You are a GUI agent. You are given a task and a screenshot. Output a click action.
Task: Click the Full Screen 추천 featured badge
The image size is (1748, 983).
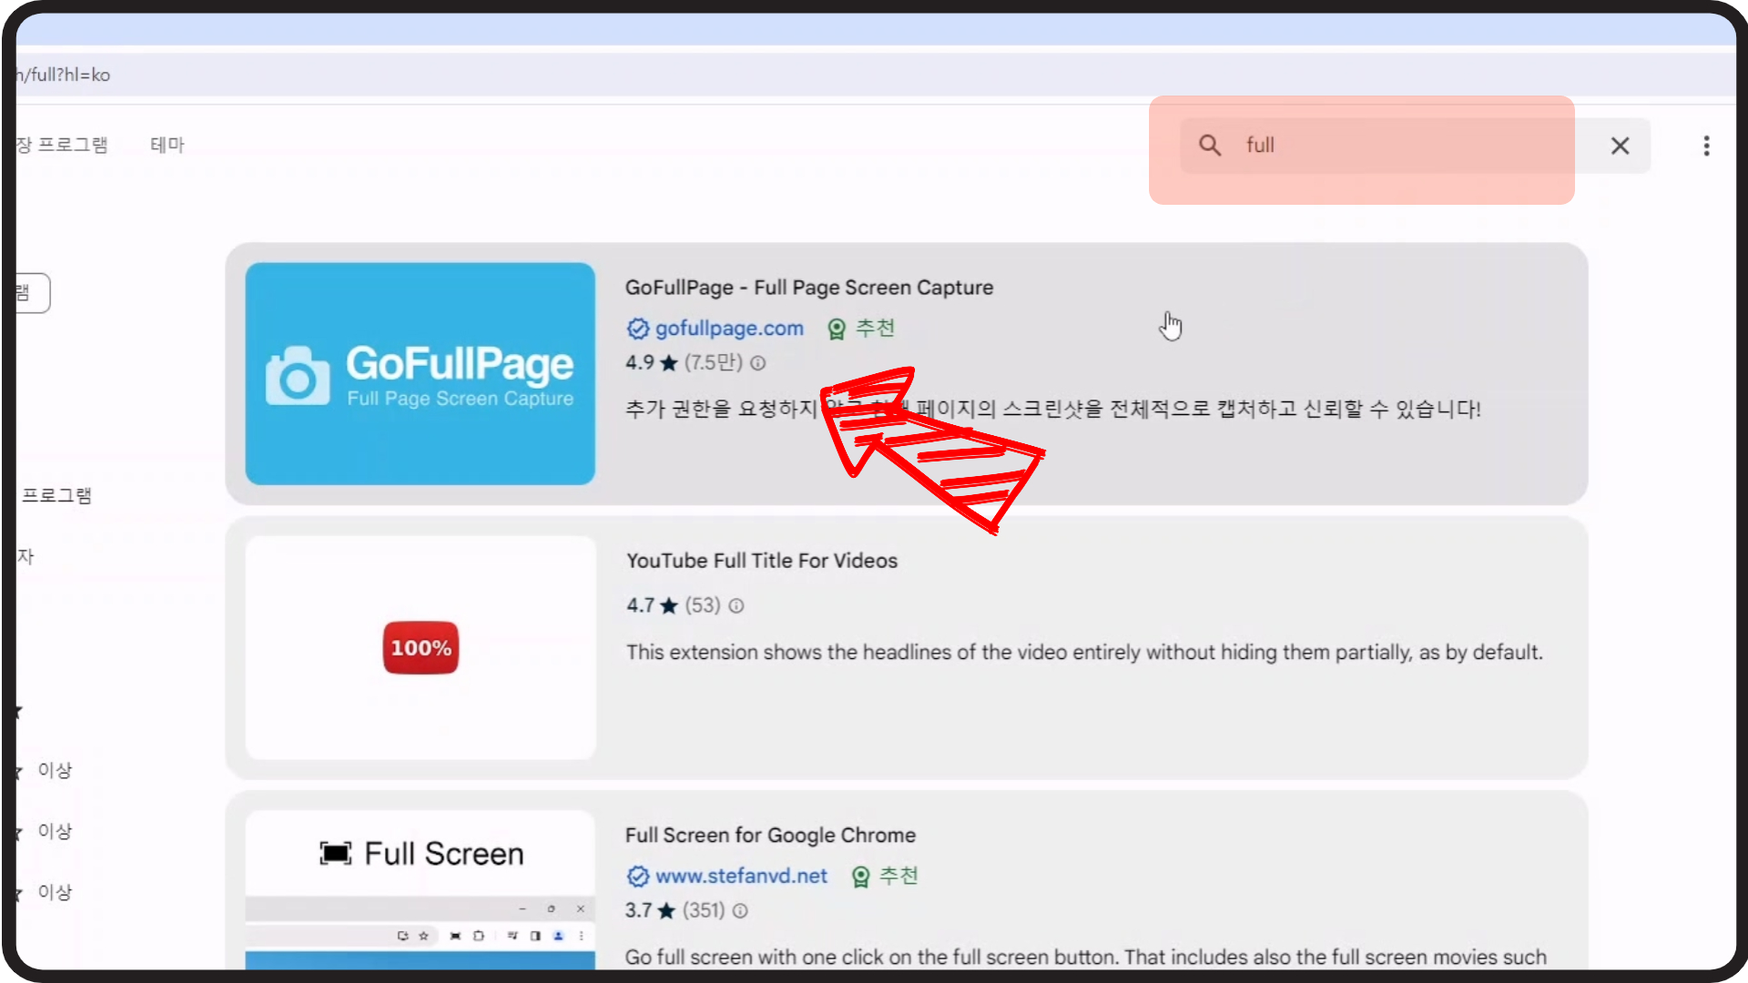pyautogui.click(x=885, y=877)
